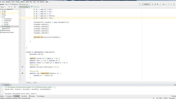Open the Tools menu

pos(35,2)
